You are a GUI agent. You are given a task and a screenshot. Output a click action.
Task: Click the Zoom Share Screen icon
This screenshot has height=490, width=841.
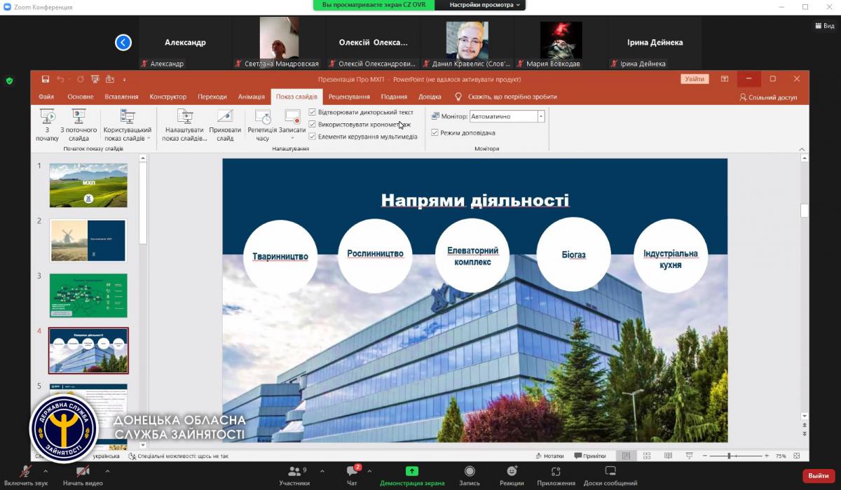[x=412, y=471]
